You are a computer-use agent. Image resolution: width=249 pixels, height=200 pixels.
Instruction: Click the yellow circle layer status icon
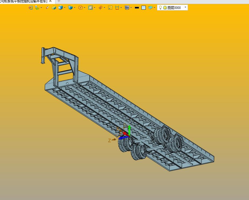[165, 8]
